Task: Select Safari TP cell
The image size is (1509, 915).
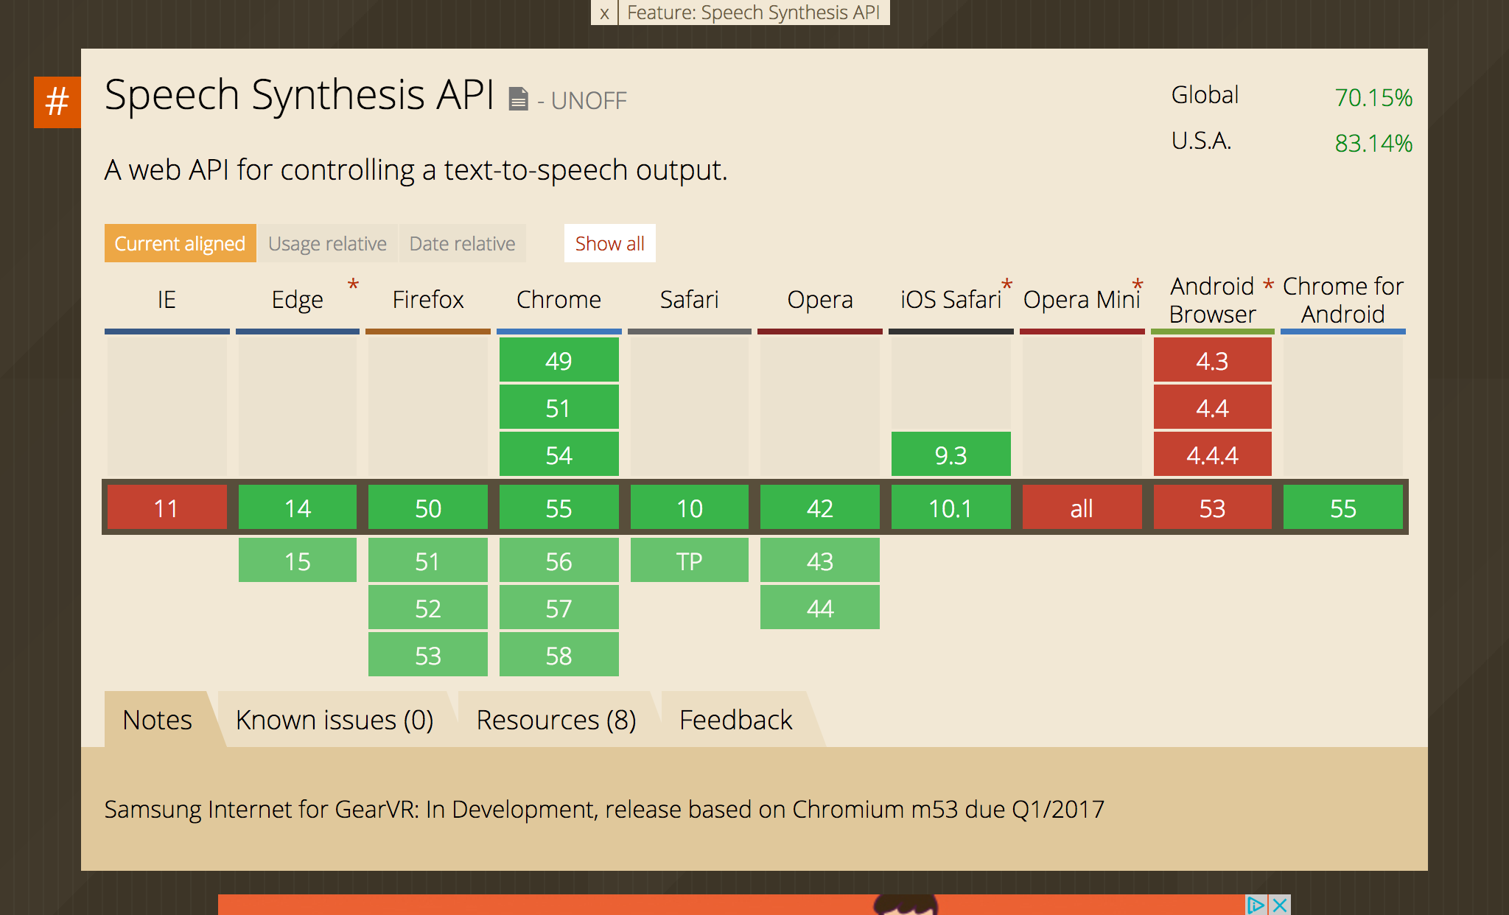Action: point(690,561)
